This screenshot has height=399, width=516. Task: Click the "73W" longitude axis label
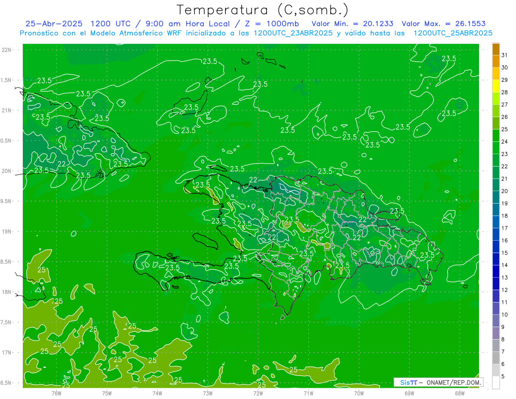[x=208, y=393]
